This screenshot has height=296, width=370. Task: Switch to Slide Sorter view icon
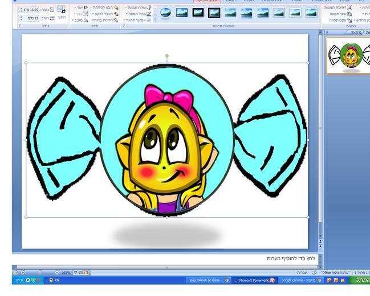coord(81,273)
